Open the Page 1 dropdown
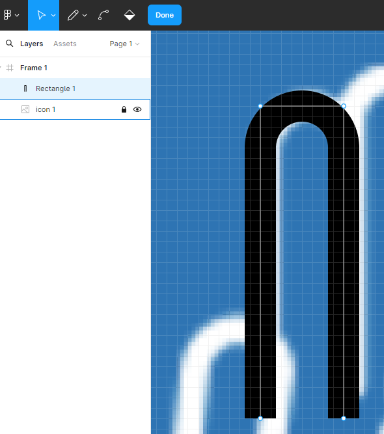Image resolution: width=384 pixels, height=434 pixels. [124, 44]
